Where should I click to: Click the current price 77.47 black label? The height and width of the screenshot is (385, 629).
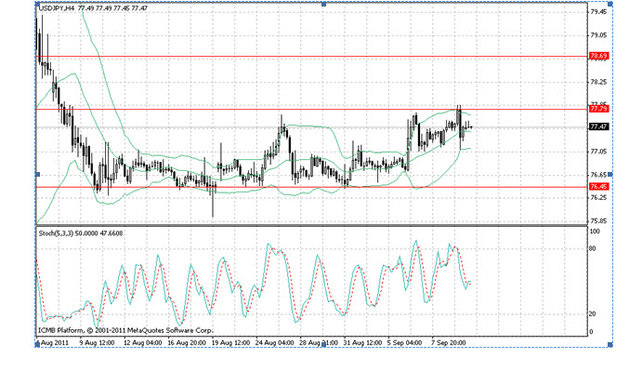pyautogui.click(x=598, y=126)
